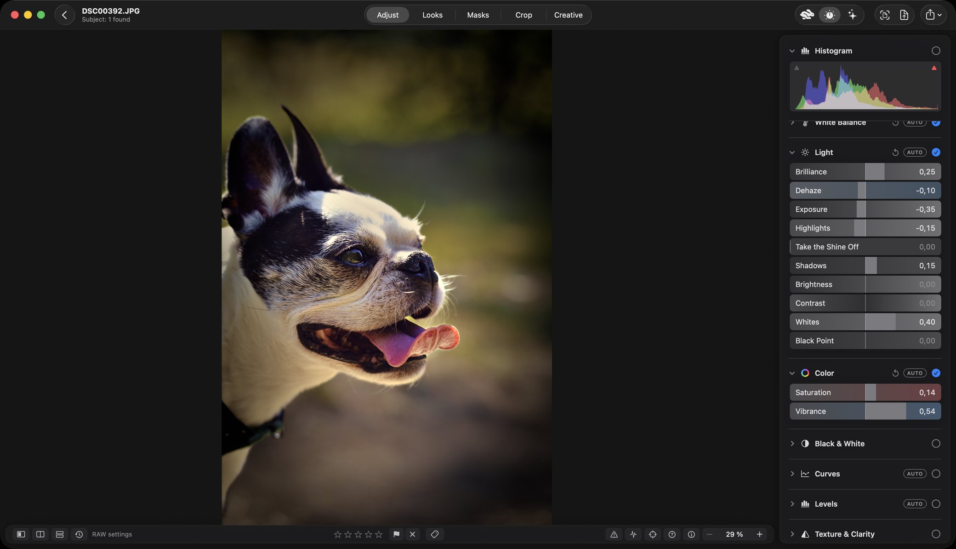Expand the Black & White section
956x549 pixels.
[x=792, y=443]
